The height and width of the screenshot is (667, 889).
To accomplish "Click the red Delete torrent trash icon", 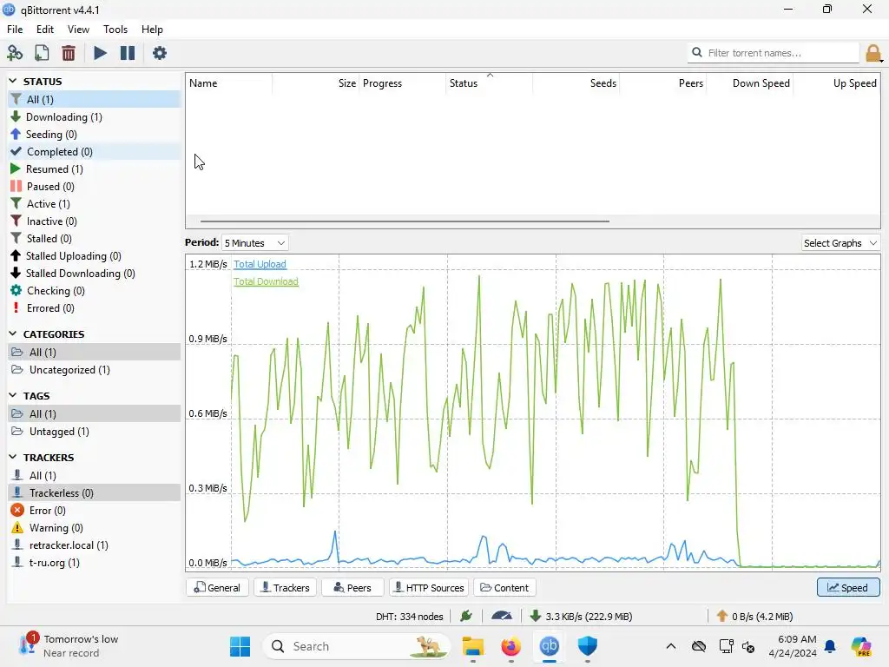I will pyautogui.click(x=69, y=53).
